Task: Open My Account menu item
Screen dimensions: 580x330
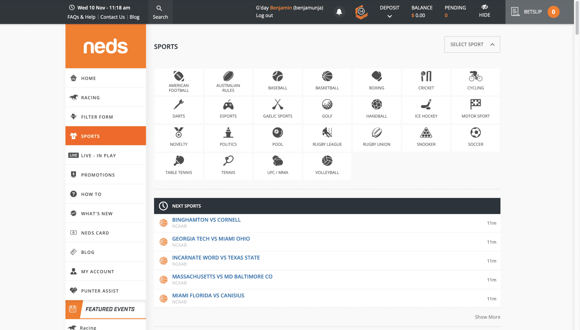Action: (x=106, y=271)
